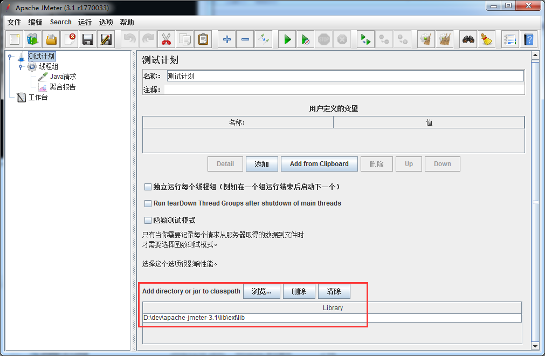The width and height of the screenshot is (545, 356).
Task: Click the Close test plan icon
Action: tap(70, 39)
